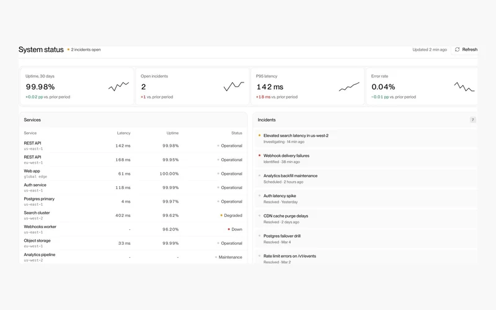Click the Latency column header
The height and width of the screenshot is (310, 496).
(x=123, y=133)
